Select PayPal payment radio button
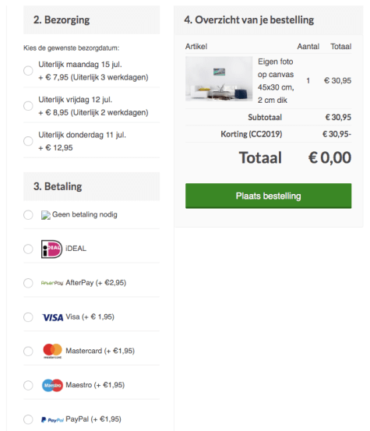Image resolution: width=370 pixels, height=431 pixels. pyautogui.click(x=28, y=419)
